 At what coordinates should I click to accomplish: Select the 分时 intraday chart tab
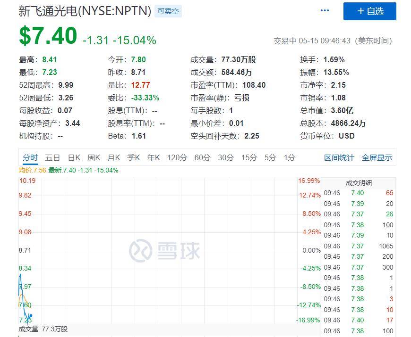[30, 157]
